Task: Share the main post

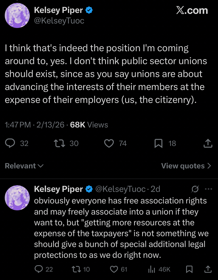Action: click(x=208, y=143)
